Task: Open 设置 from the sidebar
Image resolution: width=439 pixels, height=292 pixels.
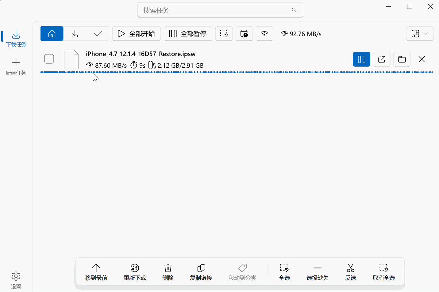Action: tap(16, 280)
